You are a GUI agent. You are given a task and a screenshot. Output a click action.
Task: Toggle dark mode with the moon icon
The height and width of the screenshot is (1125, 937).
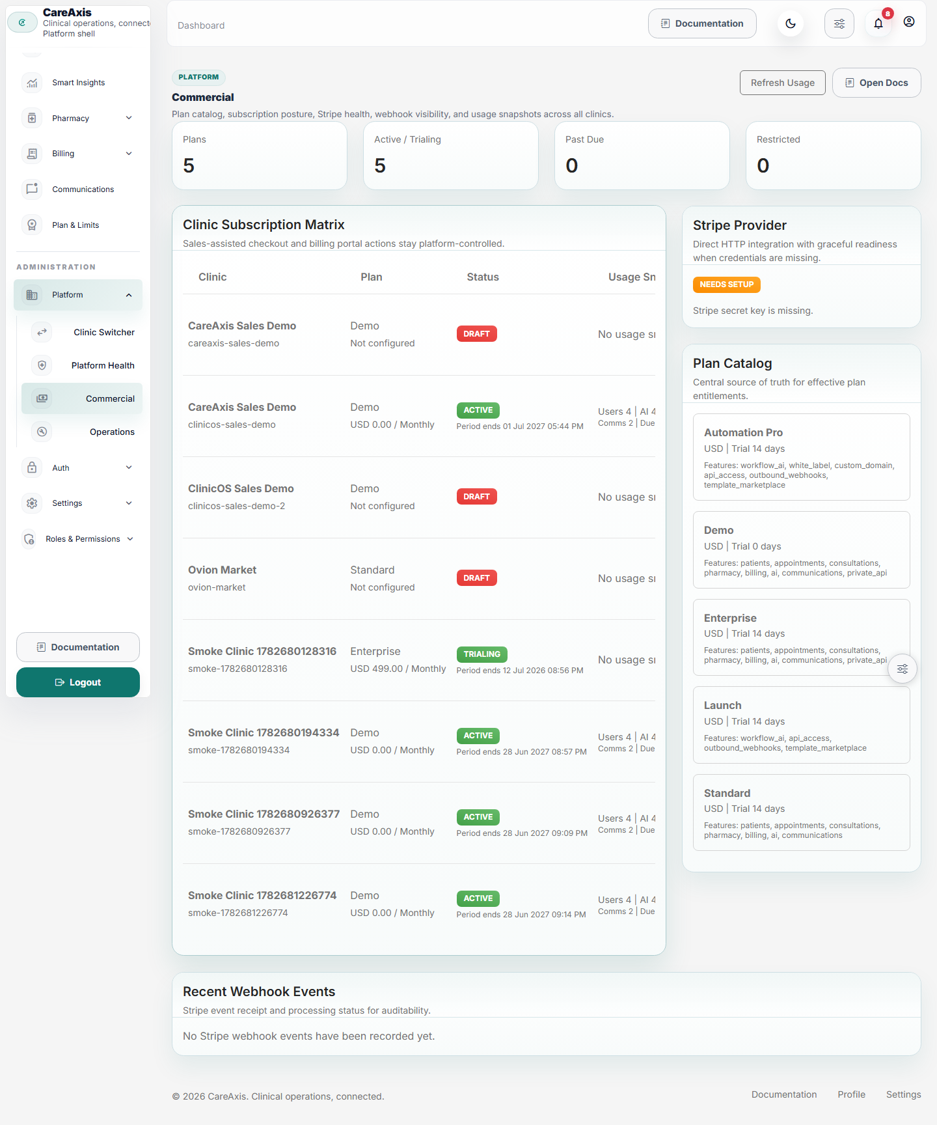[791, 24]
